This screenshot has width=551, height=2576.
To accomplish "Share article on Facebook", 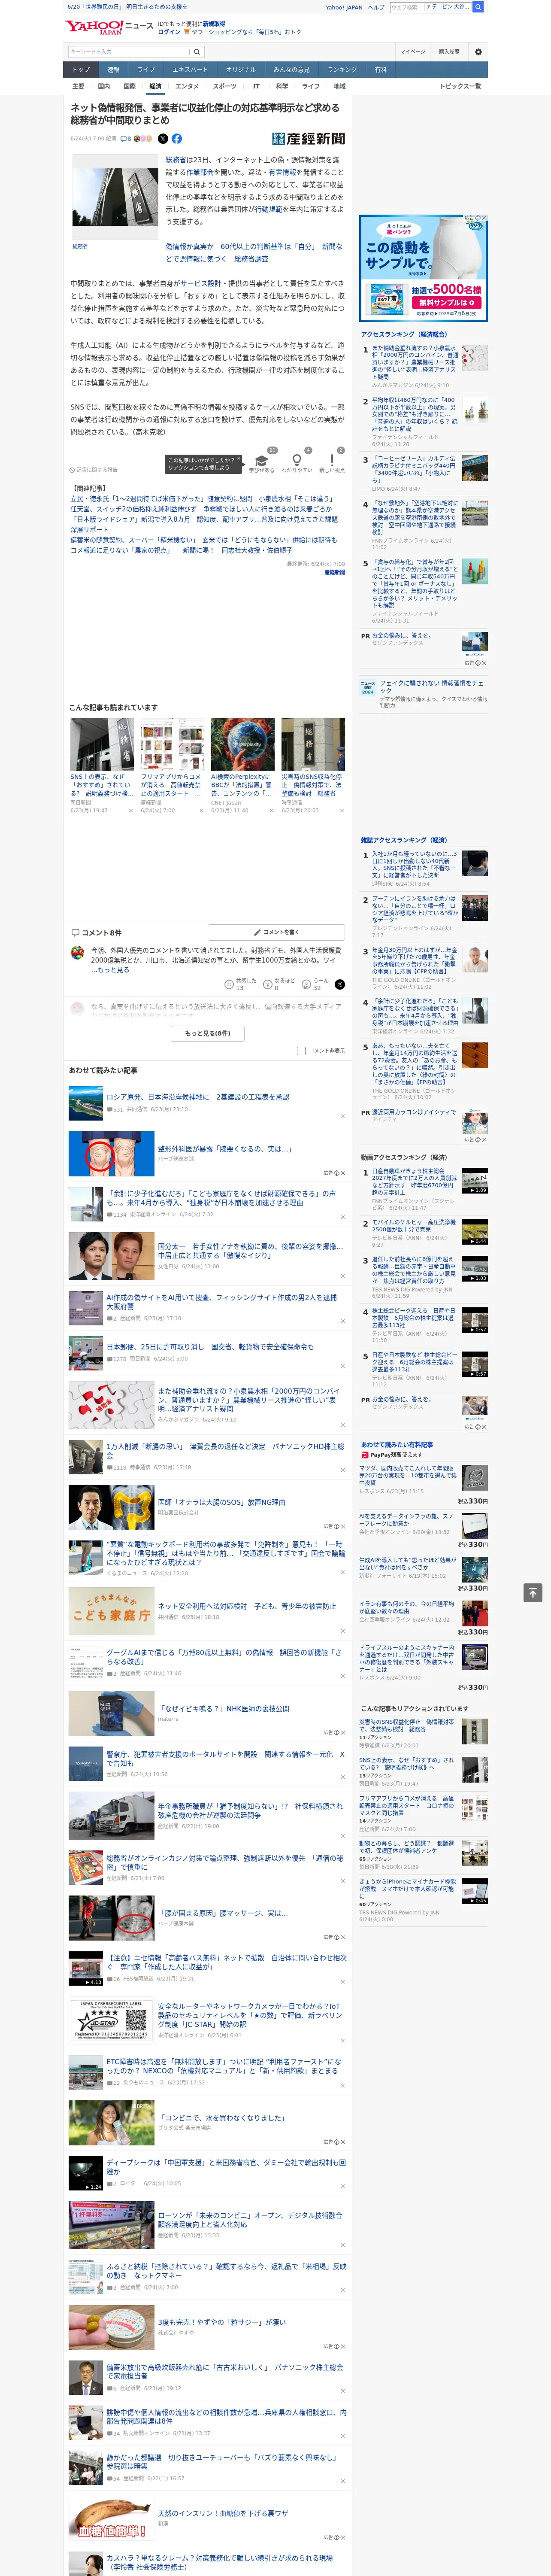I will click(177, 139).
